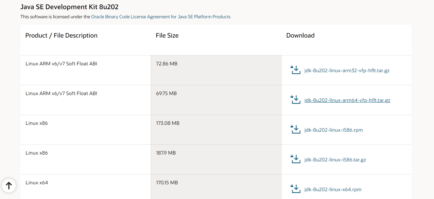Open the Oracle Binary Code License Agreement link
The height and width of the screenshot is (199, 434).
pos(161,17)
